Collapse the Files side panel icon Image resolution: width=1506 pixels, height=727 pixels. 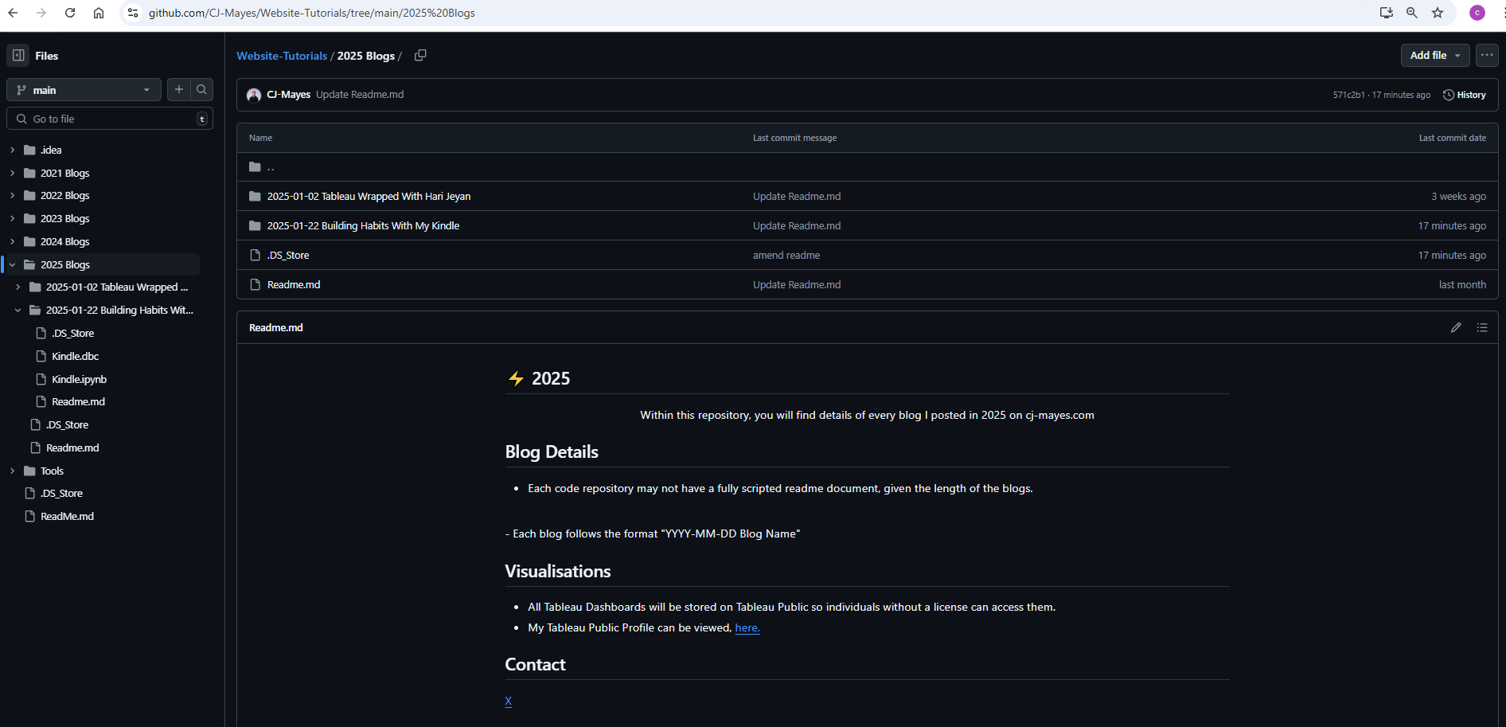[18, 56]
